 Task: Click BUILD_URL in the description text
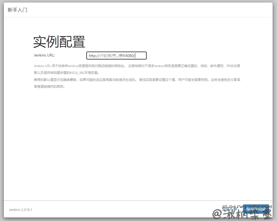pos(77,73)
